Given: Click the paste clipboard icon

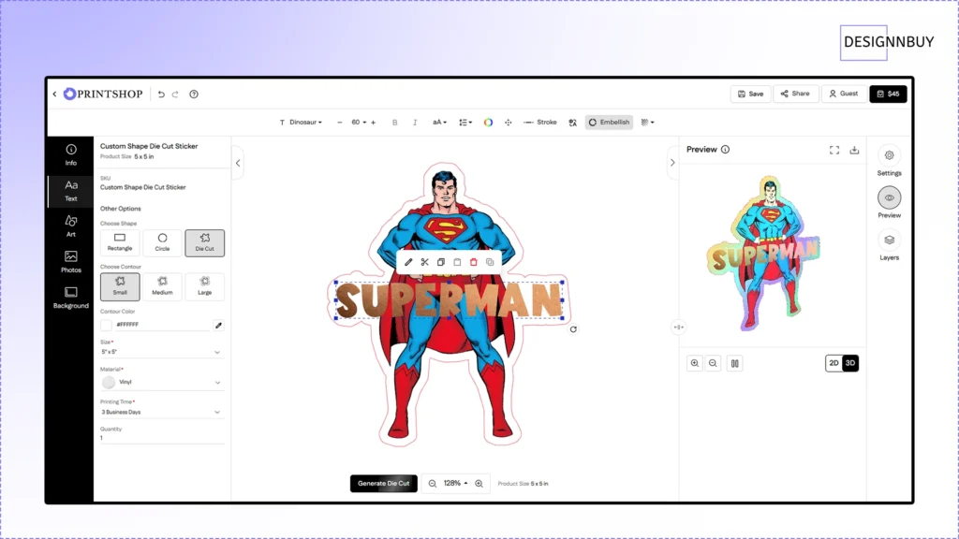Looking at the screenshot, I should tap(457, 262).
